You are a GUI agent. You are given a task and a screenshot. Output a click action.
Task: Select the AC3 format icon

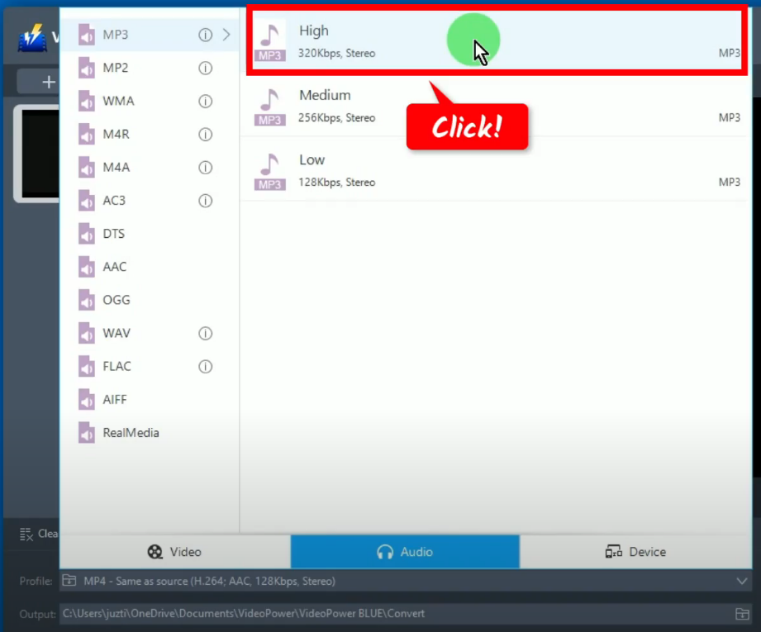(x=86, y=200)
